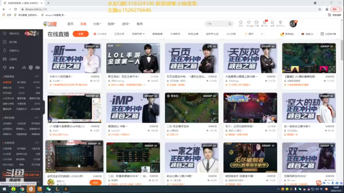This screenshot has width=344, height=193.
Task: Open the 游戏 dropdown in top navigation
Action: (x=126, y=24)
